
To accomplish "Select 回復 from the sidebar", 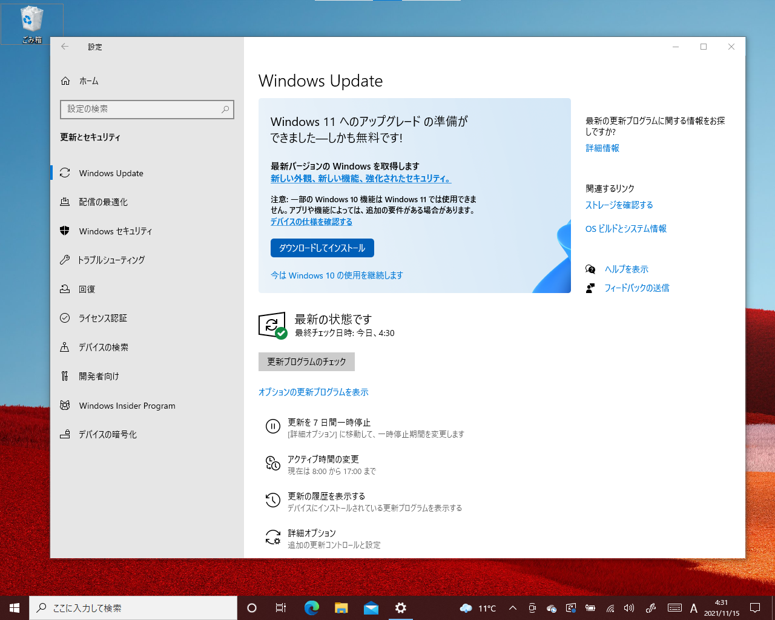I will (90, 289).
